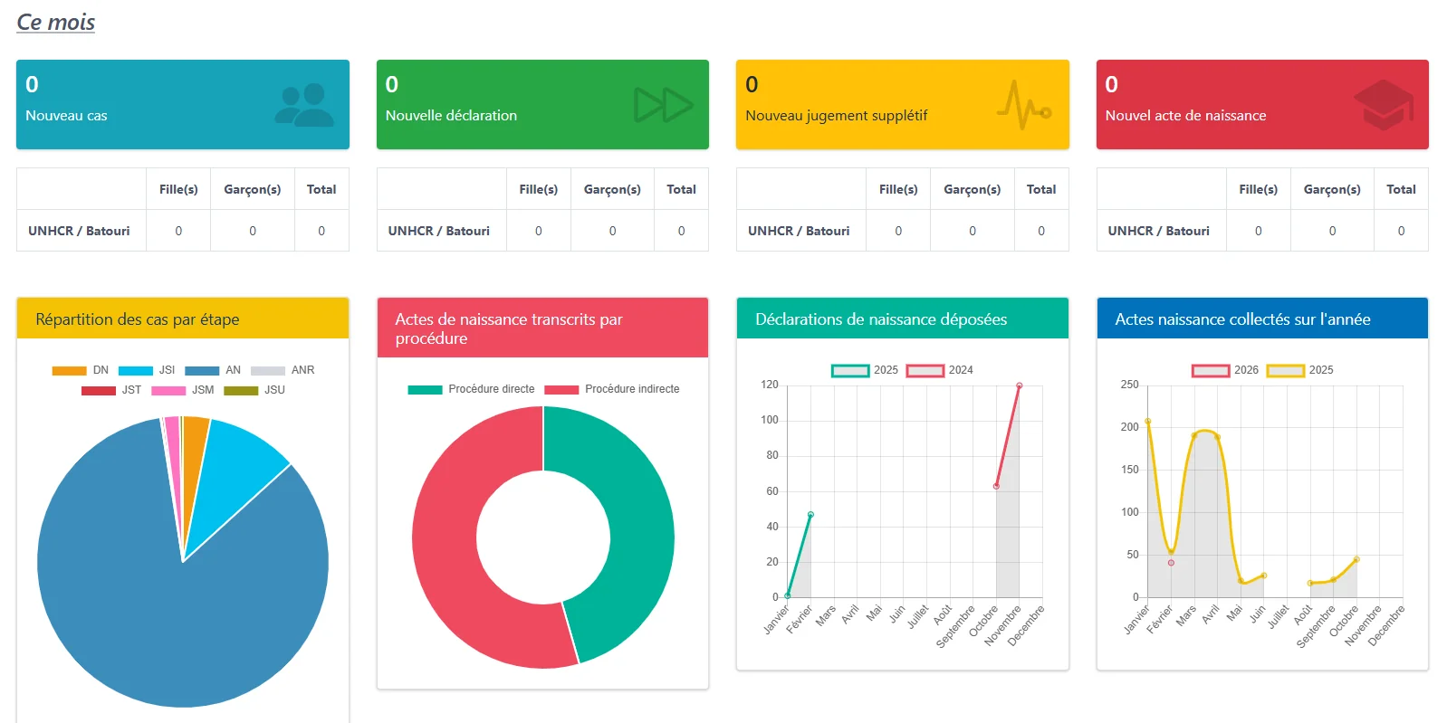1447x723 pixels.
Task: Toggle the JSU legend item
Action: (x=254, y=390)
